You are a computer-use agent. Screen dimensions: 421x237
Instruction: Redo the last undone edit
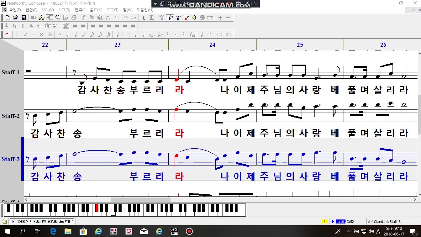pos(134,18)
